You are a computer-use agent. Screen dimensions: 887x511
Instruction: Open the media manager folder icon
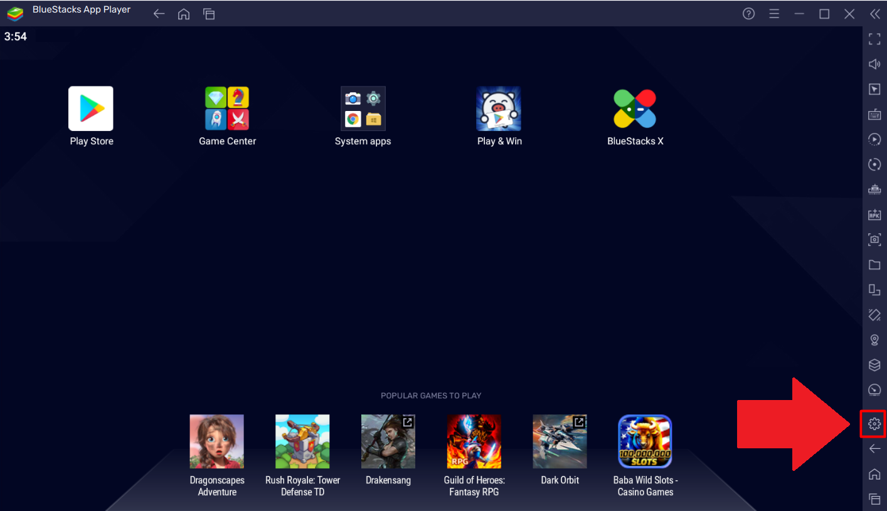point(874,265)
